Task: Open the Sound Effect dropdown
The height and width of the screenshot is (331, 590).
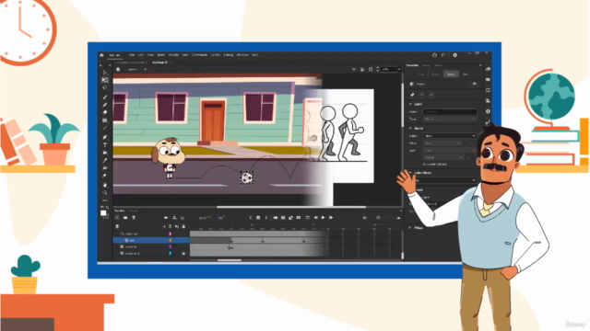Action: 442,143
